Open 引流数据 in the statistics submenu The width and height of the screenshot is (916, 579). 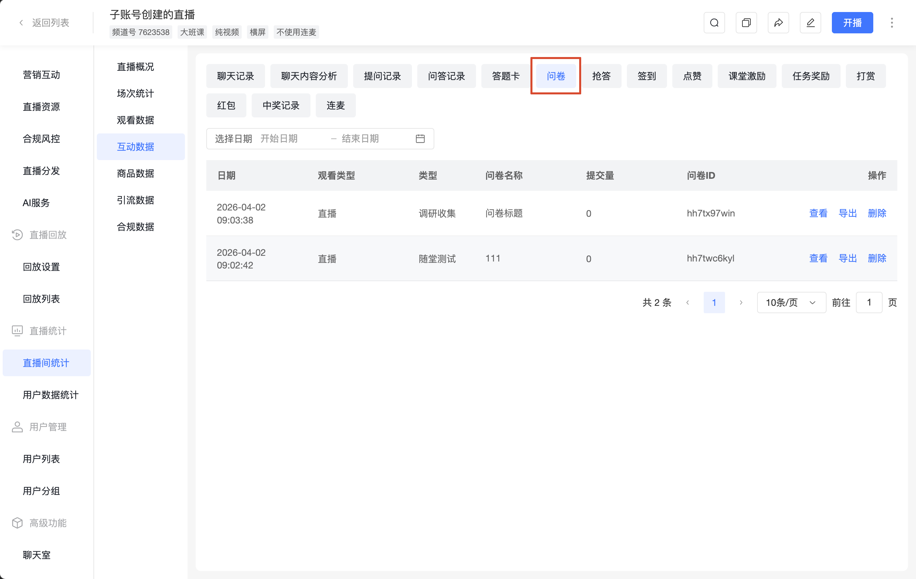(136, 200)
